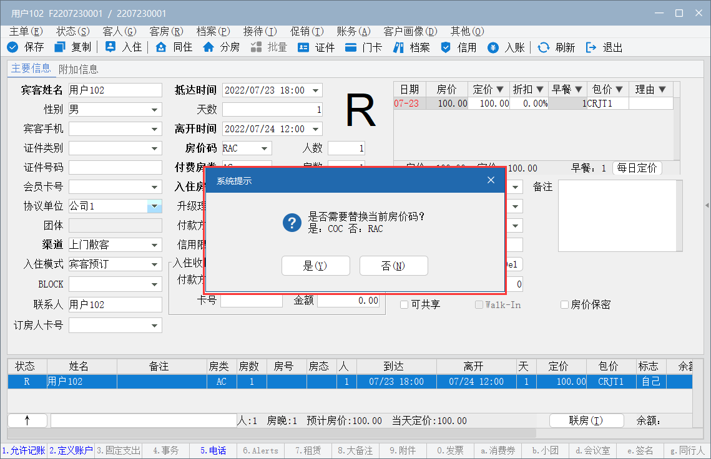Image resolution: width=711 pixels, height=459 pixels.
Task: Open the 性别 dropdown
Action: (x=155, y=110)
